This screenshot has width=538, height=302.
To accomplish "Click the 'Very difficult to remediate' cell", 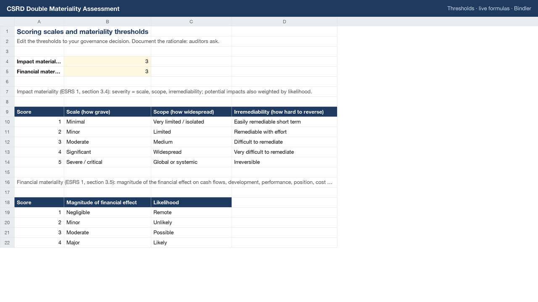I will [x=285, y=152].
